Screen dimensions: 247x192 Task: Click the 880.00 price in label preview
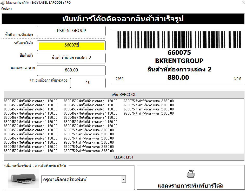178,78
